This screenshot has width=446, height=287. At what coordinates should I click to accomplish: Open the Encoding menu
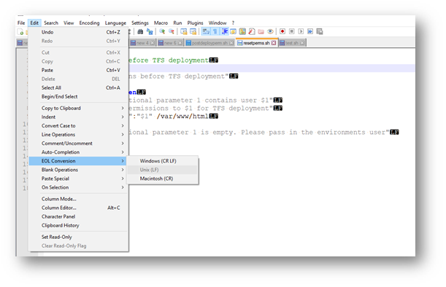(x=89, y=23)
